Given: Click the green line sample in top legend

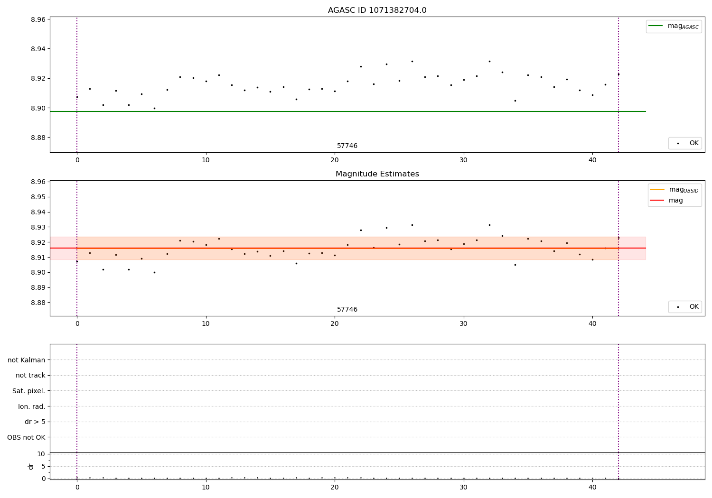Looking at the screenshot, I should [656, 26].
